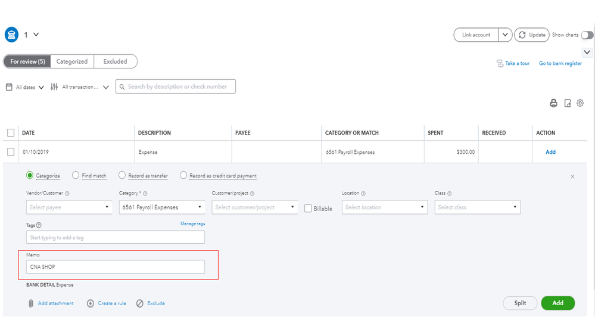
Task: Open the Category dropdown
Action: pyautogui.click(x=161, y=207)
